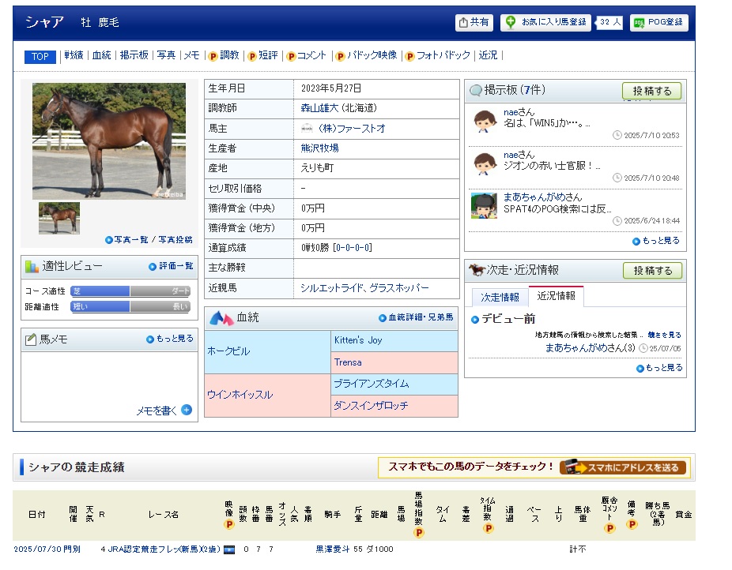Open the 近況 tab
The height and width of the screenshot is (570, 732).
click(x=488, y=55)
